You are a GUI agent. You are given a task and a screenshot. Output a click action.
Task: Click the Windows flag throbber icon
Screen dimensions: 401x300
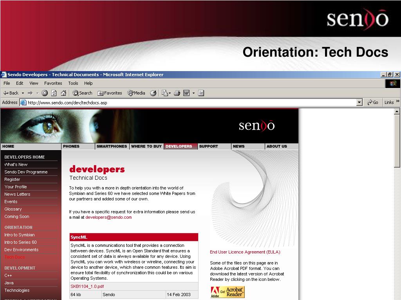point(393,84)
